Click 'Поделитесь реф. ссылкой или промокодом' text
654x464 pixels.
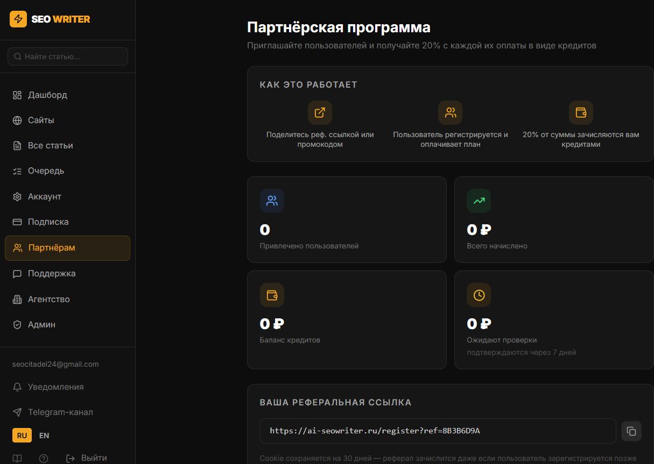coord(320,139)
